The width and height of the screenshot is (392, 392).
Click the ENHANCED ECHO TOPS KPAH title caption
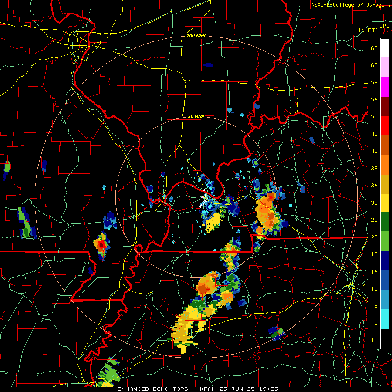[198, 389]
